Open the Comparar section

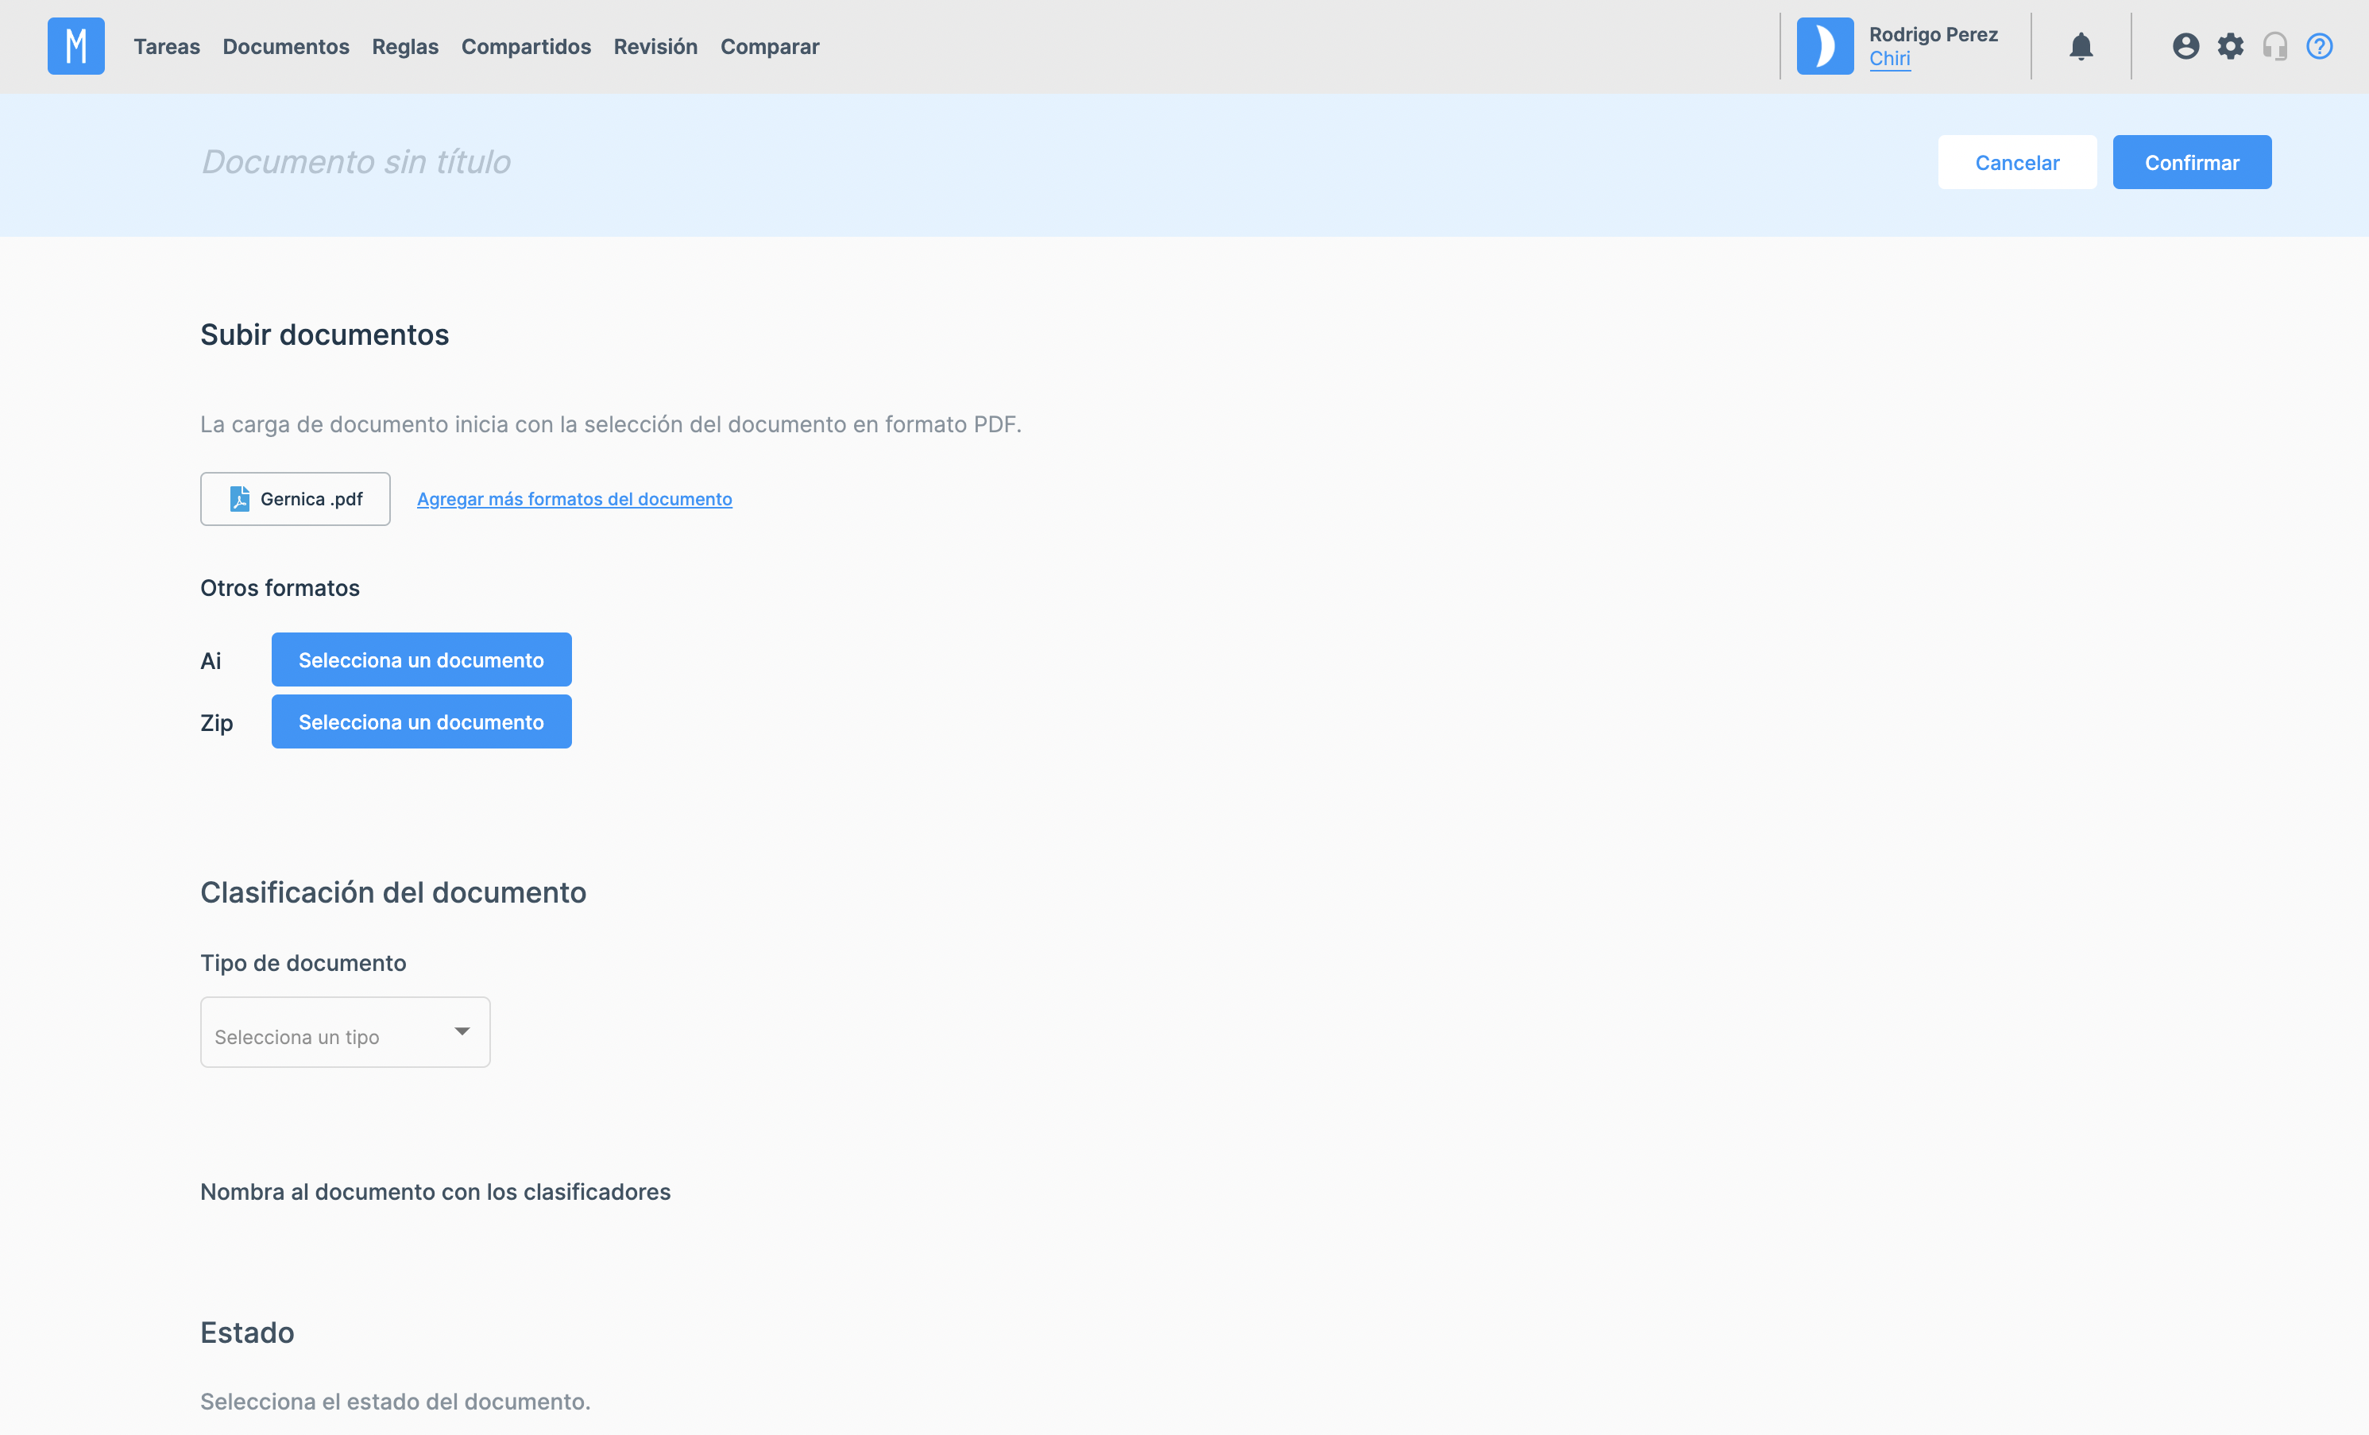tap(769, 46)
